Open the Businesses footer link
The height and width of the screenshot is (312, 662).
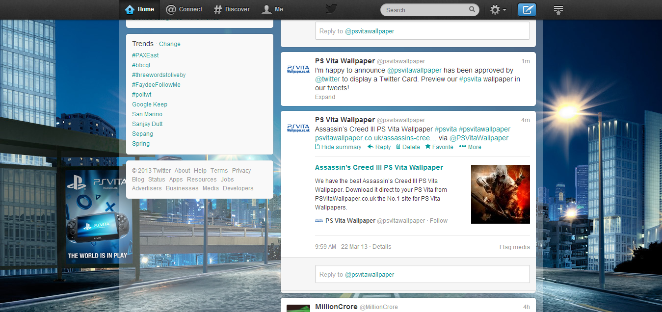pos(182,188)
